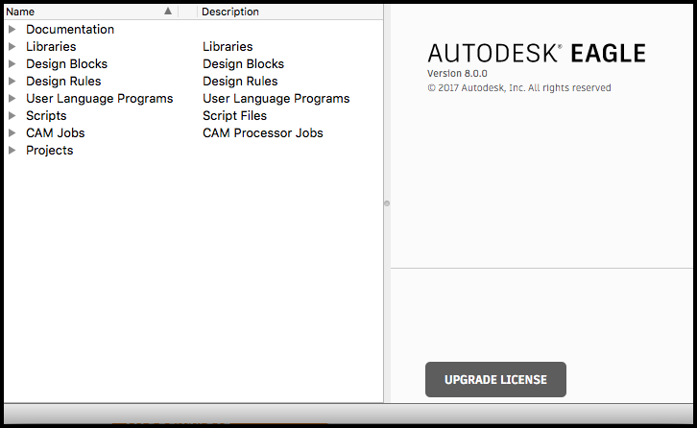Select the Documentation tree item
This screenshot has width=697, height=428.
[x=70, y=30]
